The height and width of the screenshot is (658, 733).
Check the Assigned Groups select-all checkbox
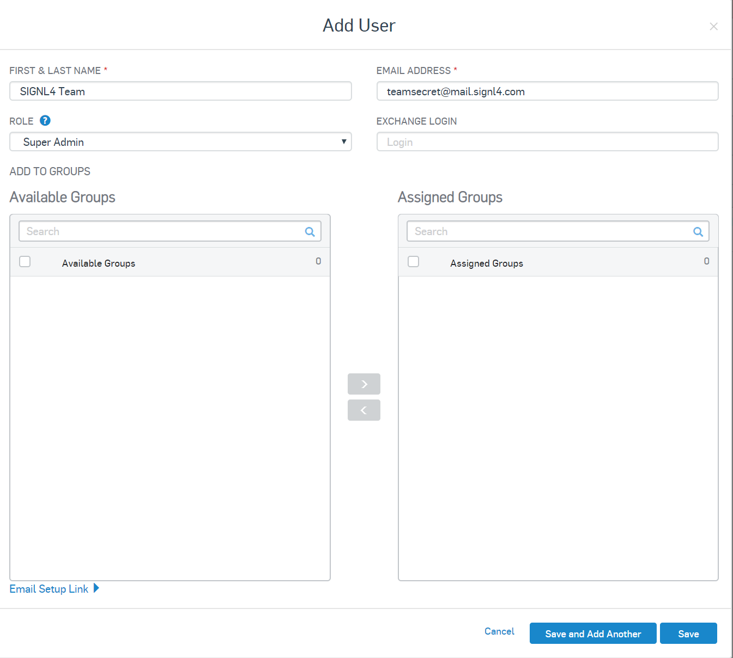point(414,262)
